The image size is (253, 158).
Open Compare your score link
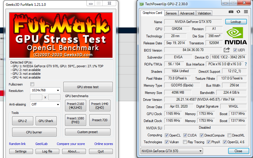tap(71, 144)
